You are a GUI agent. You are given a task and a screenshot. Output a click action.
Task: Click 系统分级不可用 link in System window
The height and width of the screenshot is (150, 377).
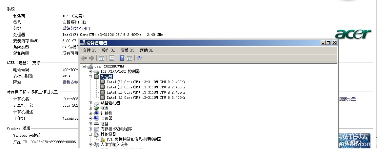[76, 28]
